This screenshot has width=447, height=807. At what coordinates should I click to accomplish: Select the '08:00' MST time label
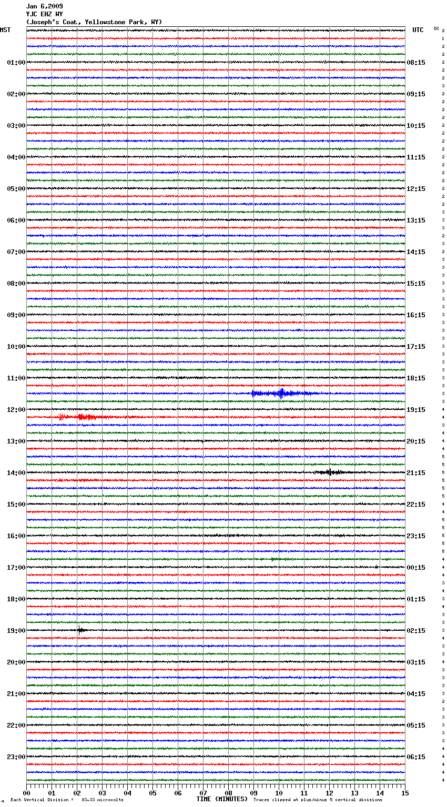16,284
